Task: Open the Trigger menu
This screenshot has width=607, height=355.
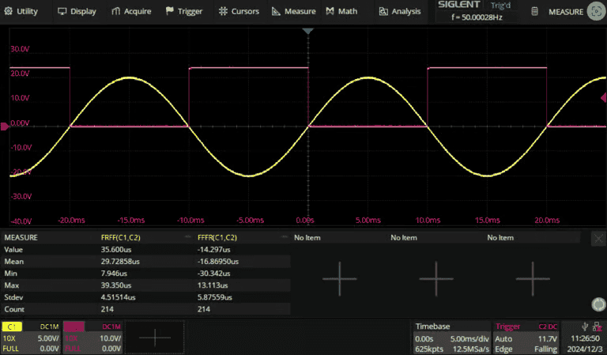Action: 184,11
